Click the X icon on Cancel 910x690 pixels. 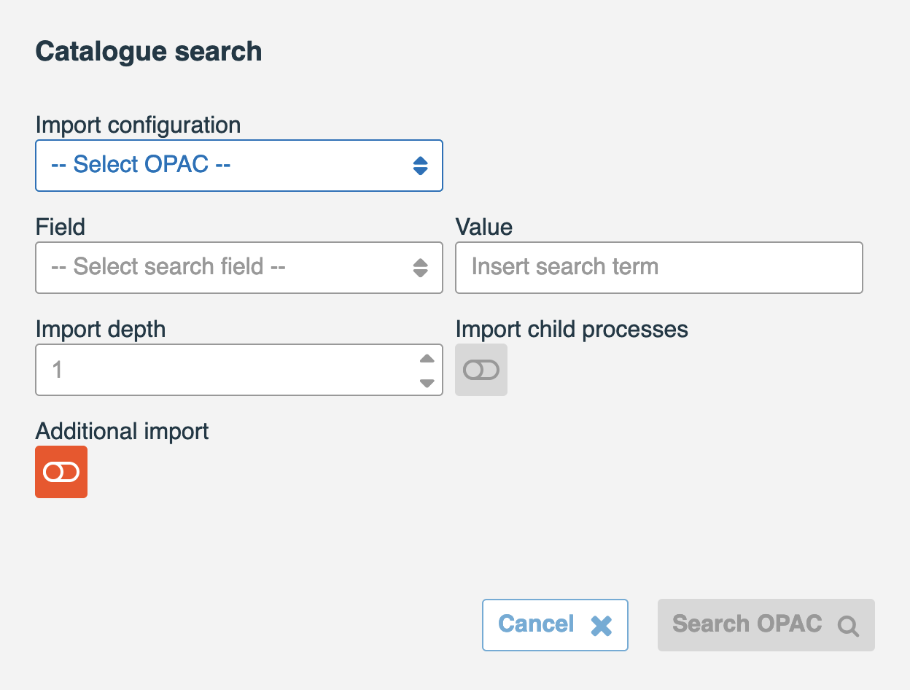[602, 626]
